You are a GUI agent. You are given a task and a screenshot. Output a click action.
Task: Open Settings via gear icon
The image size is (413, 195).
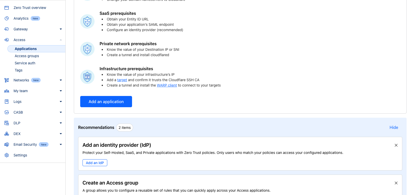pyautogui.click(x=7, y=155)
